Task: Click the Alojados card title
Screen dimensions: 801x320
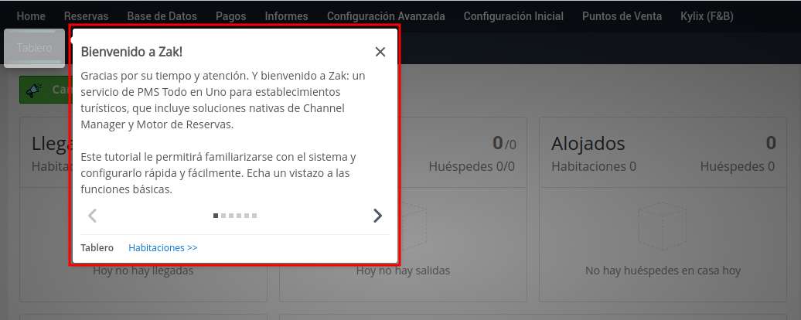Action: [588, 144]
